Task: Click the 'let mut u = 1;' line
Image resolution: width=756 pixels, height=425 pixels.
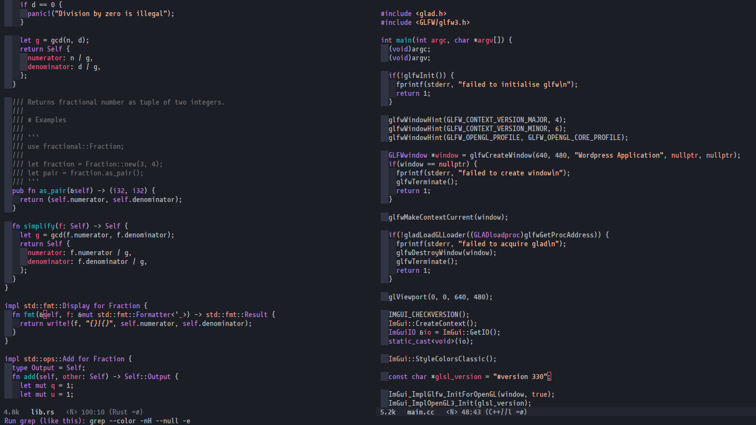Action: tap(46, 395)
